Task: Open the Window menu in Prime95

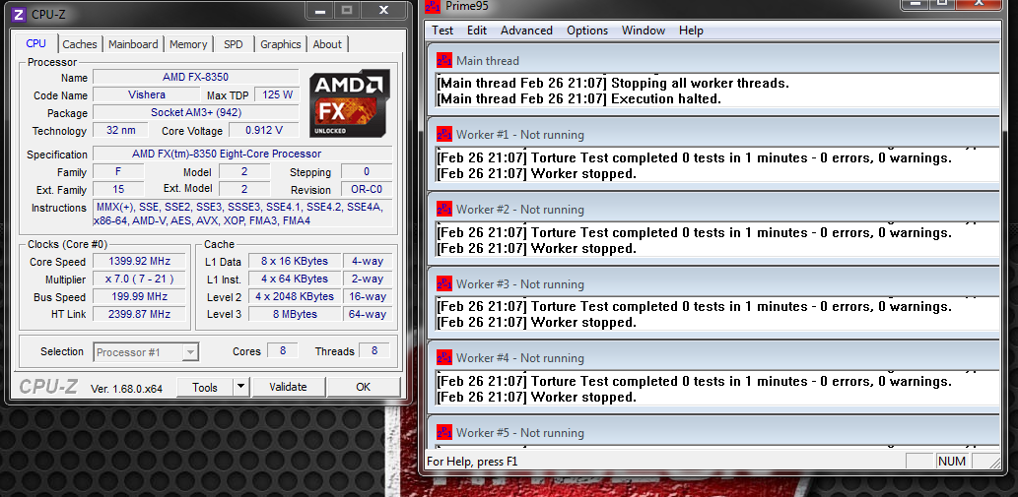Action: pos(644,31)
